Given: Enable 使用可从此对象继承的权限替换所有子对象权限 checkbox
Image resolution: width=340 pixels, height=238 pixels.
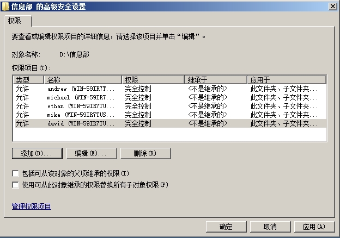Looking at the screenshot, I should pos(15,185).
